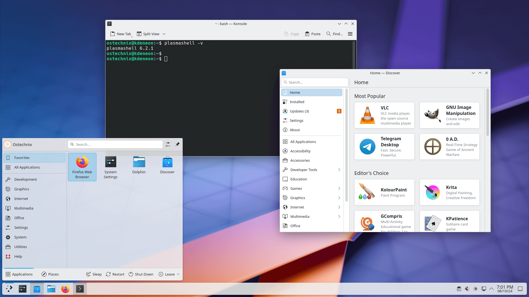The height and width of the screenshot is (297, 529).
Task: Click the Konsole window terminal icon
Action: [109, 24]
